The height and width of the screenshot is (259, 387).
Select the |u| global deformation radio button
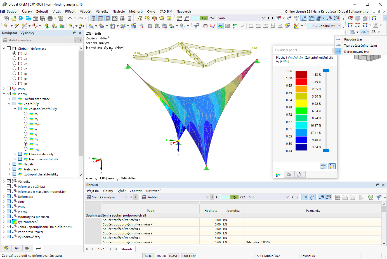click(15, 53)
